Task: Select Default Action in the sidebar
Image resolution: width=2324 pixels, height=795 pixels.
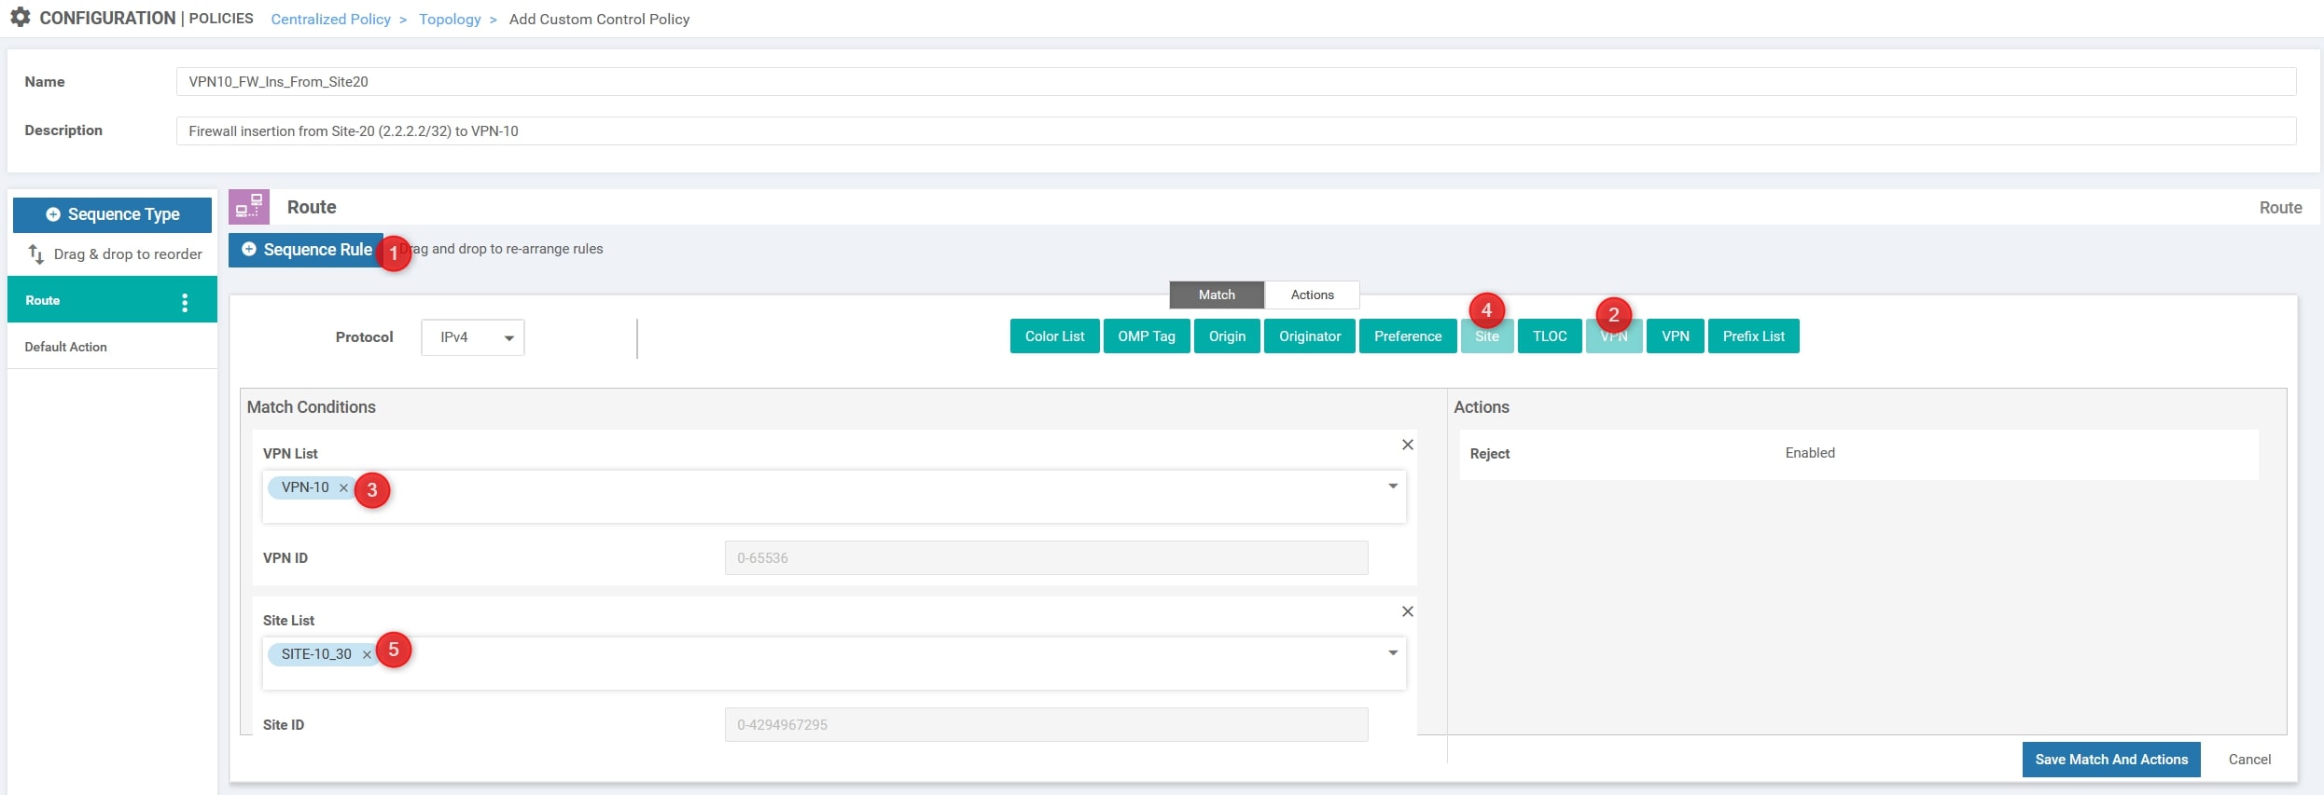Action: coord(66,347)
